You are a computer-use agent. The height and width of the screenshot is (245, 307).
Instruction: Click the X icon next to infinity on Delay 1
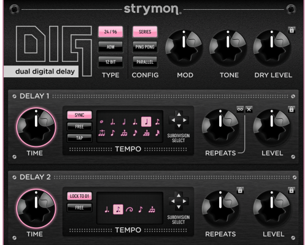pyautogui.click(x=249, y=109)
